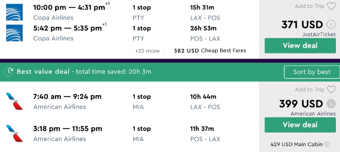View deal for 399 USD American Airlines
340x152 pixels.
click(x=300, y=125)
